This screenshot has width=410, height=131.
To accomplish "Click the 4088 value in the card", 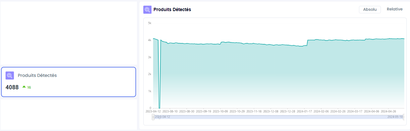I will [x=12, y=87].
